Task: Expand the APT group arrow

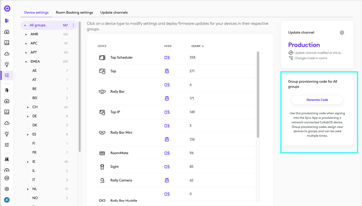Action: tap(26, 53)
